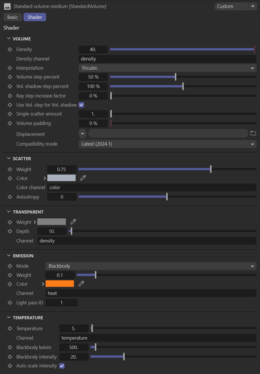Open Compatibility mode dropdown
This screenshot has height=374, width=260.
pyautogui.click(x=167, y=144)
